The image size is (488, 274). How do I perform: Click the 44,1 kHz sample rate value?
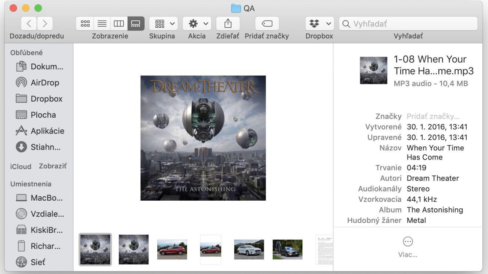click(x=422, y=199)
